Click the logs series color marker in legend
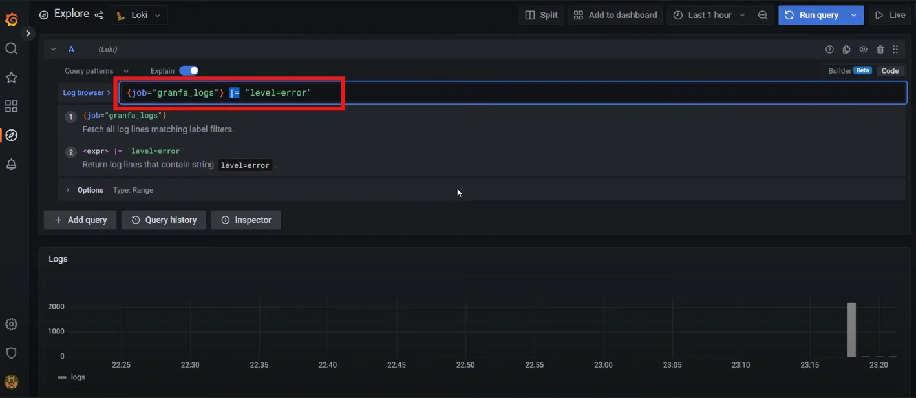The width and height of the screenshot is (916, 398). point(61,377)
